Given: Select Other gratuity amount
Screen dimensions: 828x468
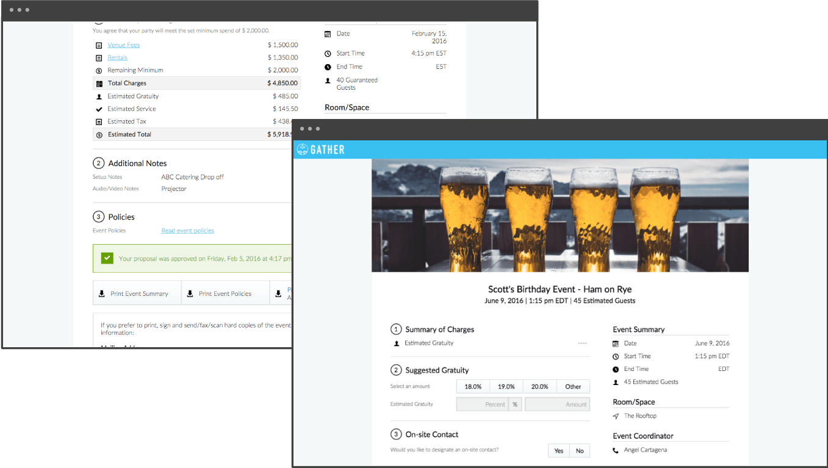Looking at the screenshot, I should (573, 386).
